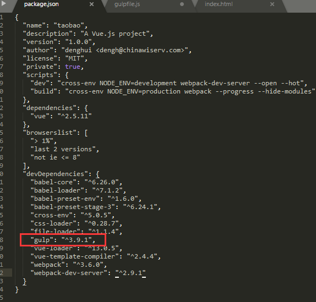Click the "A Vue.js project" description value
This screenshot has width=316, height=302.
(x=115, y=34)
